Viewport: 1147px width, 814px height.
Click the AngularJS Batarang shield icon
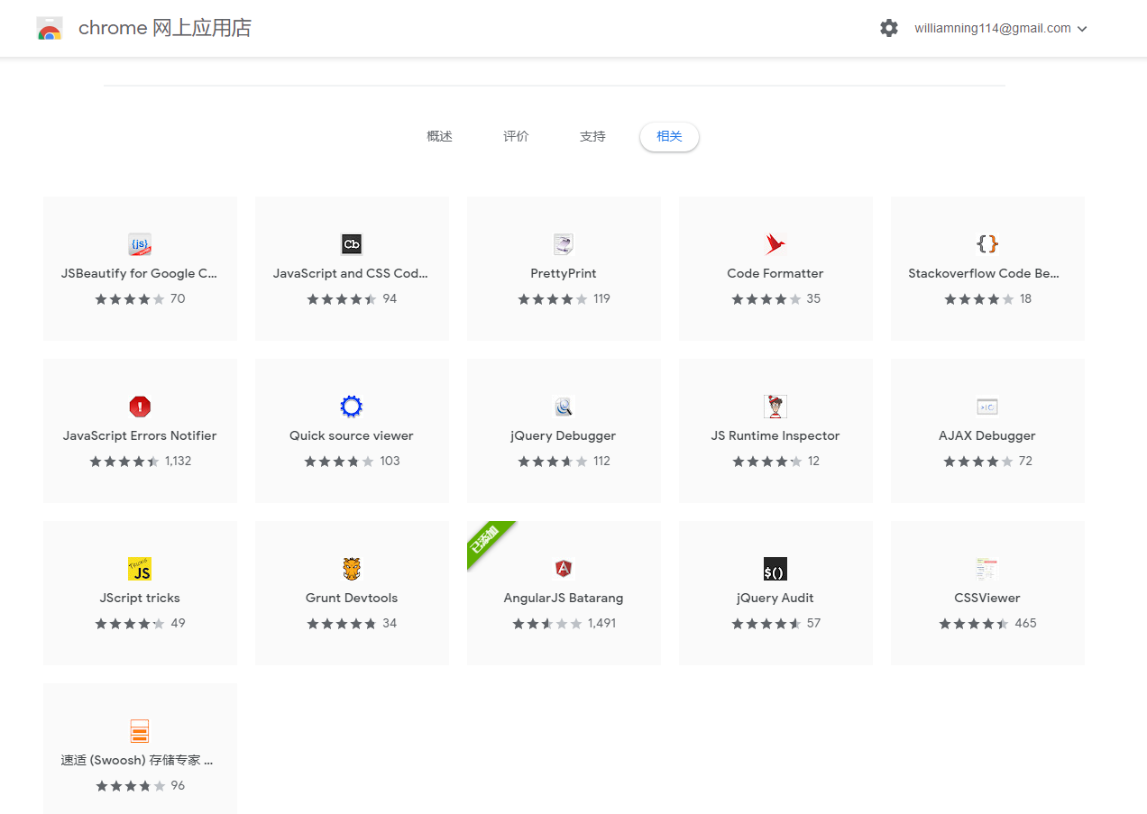[564, 569]
